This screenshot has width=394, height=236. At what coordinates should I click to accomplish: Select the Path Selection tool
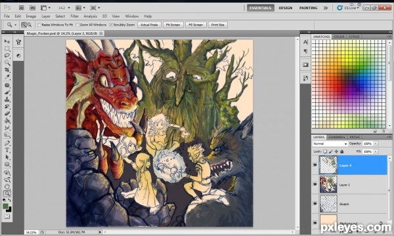click(7, 157)
